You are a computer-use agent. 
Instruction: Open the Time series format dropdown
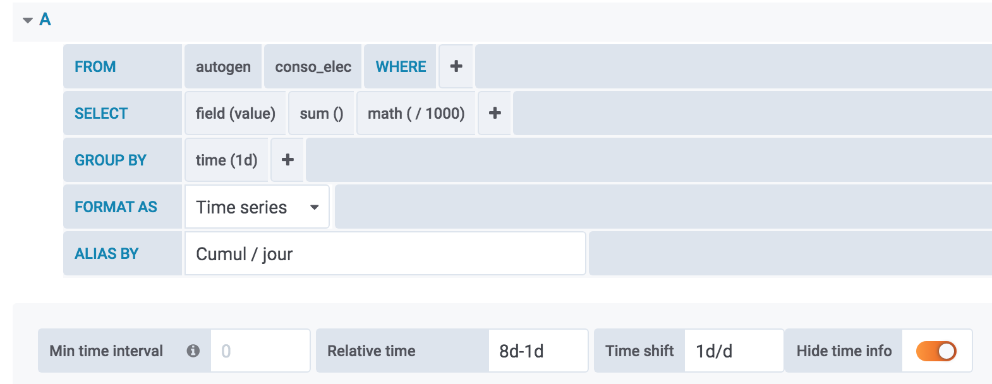pyautogui.click(x=257, y=207)
